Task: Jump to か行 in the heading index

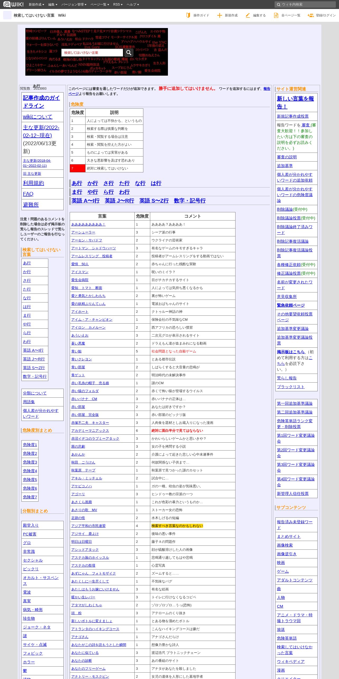Action: point(93,183)
